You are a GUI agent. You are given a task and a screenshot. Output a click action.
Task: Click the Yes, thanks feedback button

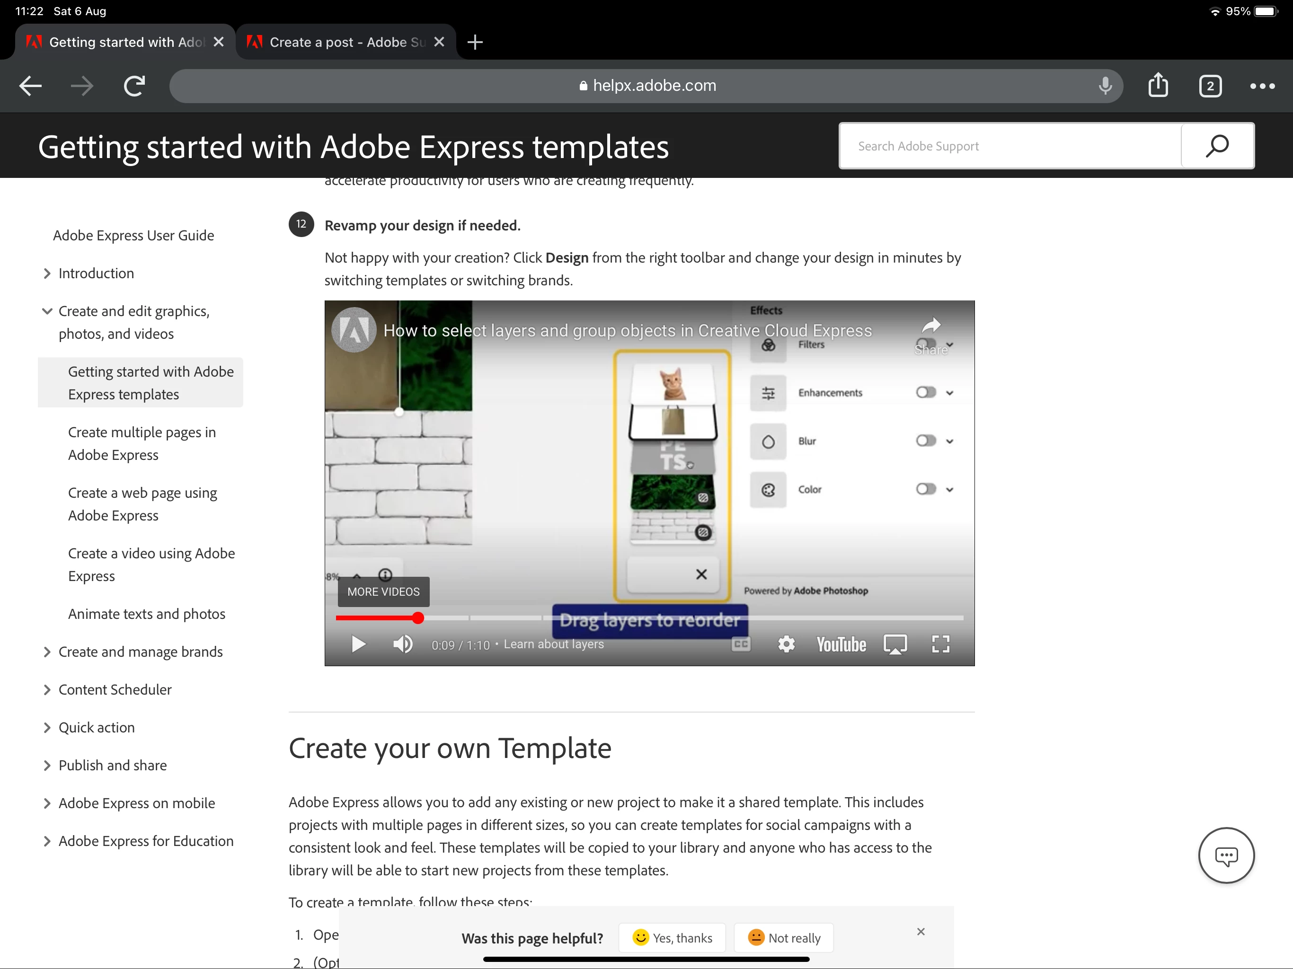tap(672, 938)
